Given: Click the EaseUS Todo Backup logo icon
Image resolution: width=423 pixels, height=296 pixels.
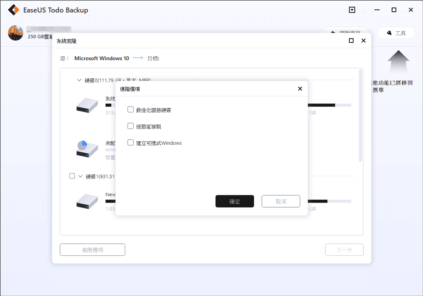Looking at the screenshot, I should pos(13,9).
